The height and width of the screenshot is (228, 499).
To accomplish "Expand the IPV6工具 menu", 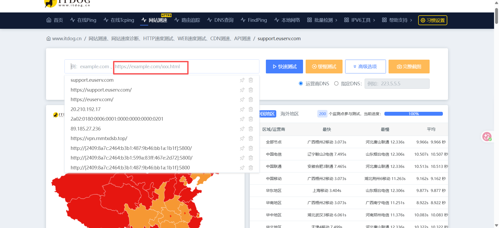I will tap(360, 20).
